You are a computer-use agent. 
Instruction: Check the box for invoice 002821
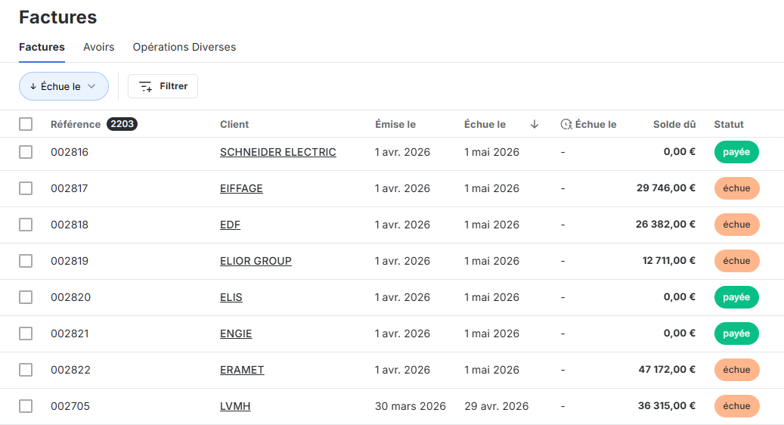point(26,333)
